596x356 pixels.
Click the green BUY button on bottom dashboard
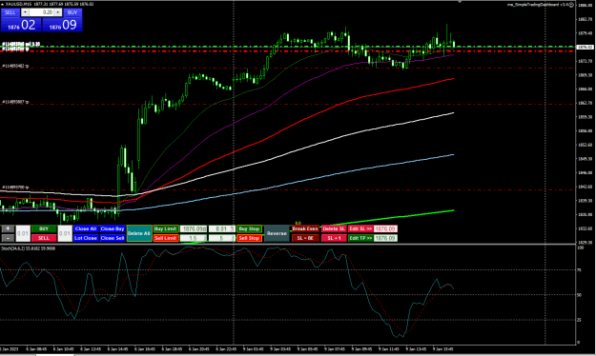44,228
